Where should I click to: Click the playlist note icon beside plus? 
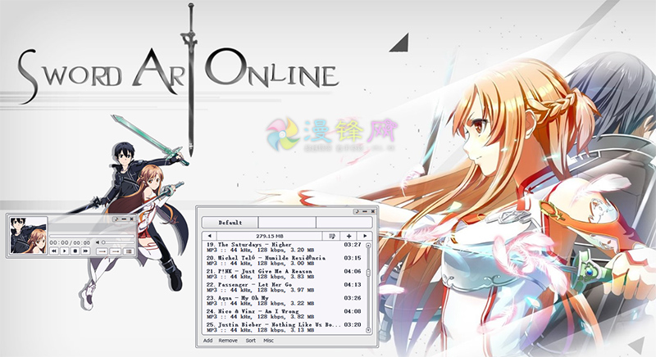(332, 236)
